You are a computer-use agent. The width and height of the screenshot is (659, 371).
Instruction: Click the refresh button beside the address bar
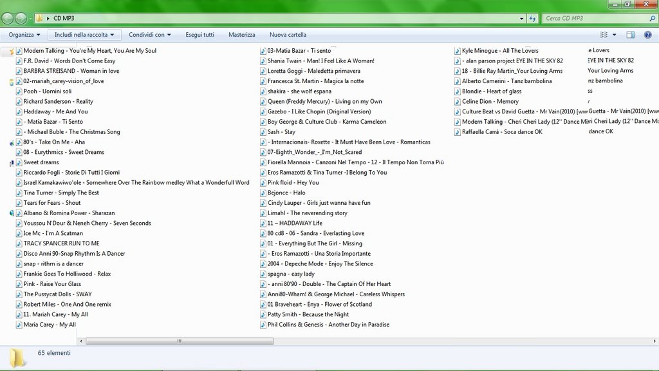pyautogui.click(x=532, y=19)
